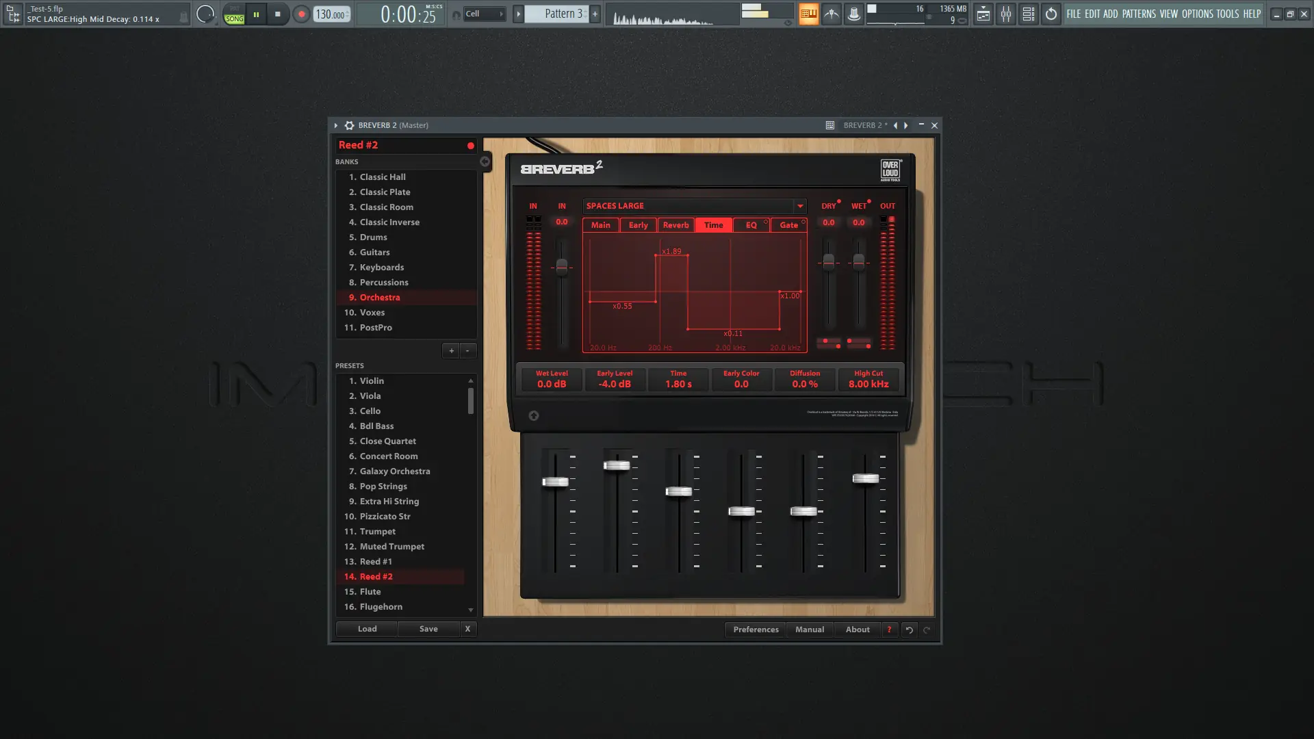Screen dimensions: 1314x739
Task: Toggle PAT/SONG mode switch
Action: 234,14
